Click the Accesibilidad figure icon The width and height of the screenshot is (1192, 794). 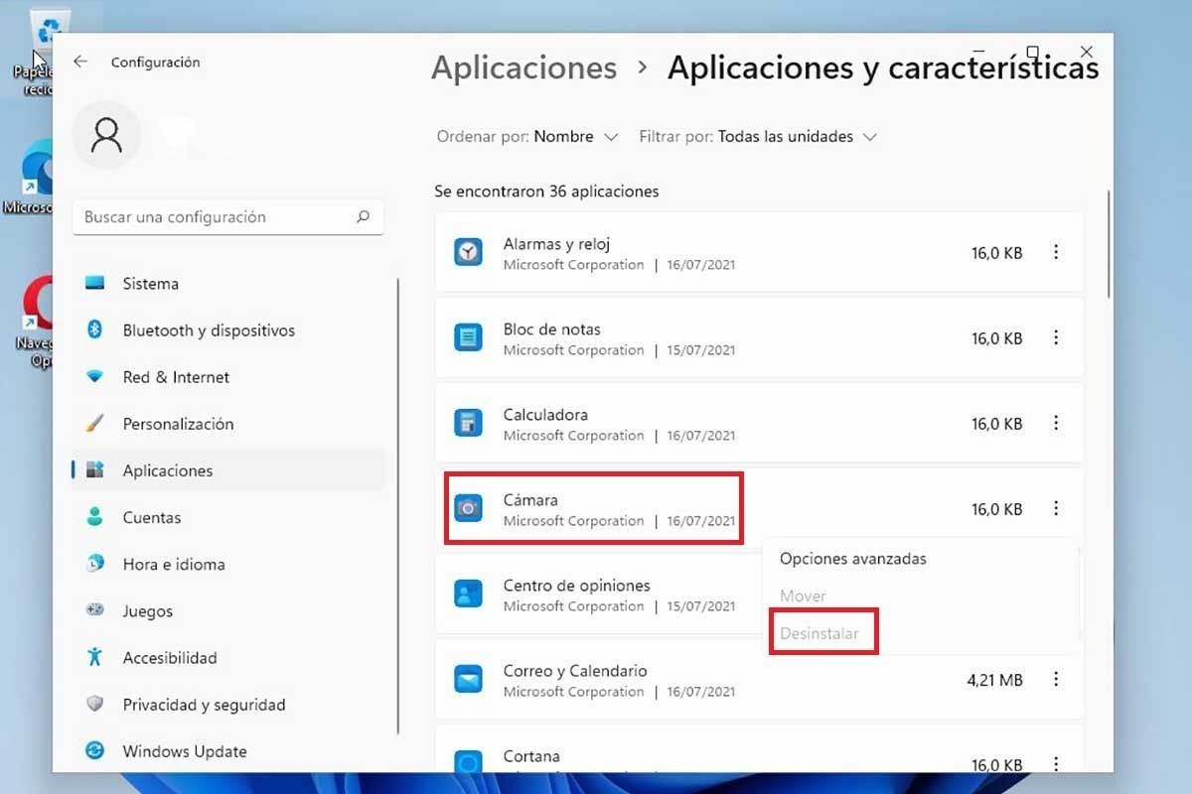pos(95,657)
